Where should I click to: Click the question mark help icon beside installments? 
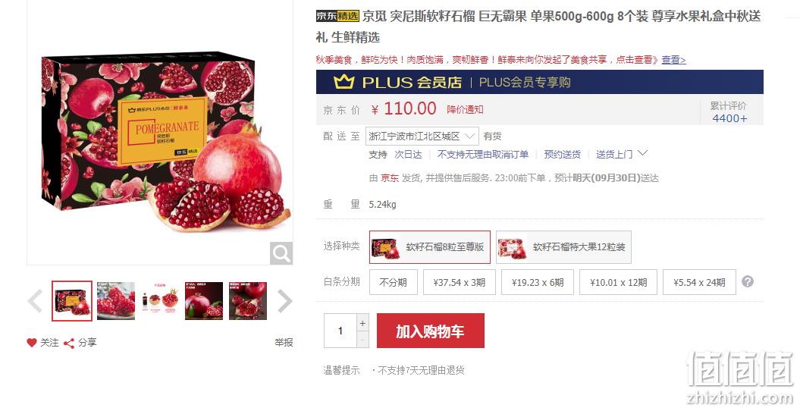pyautogui.click(x=748, y=281)
